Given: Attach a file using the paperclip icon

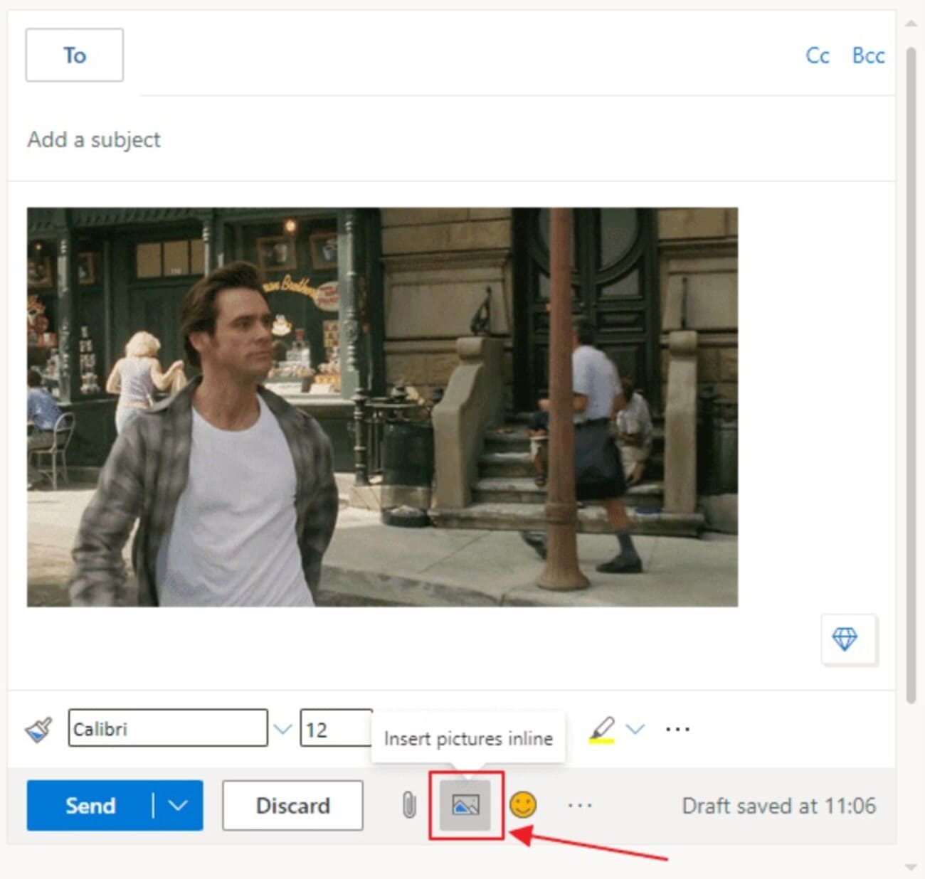Looking at the screenshot, I should pyautogui.click(x=409, y=806).
